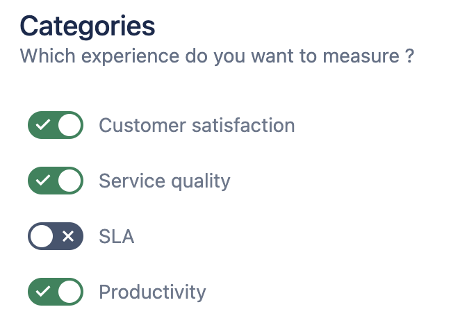The image size is (467, 332).
Task: Click the Customer satisfaction label
Action: click(x=197, y=125)
